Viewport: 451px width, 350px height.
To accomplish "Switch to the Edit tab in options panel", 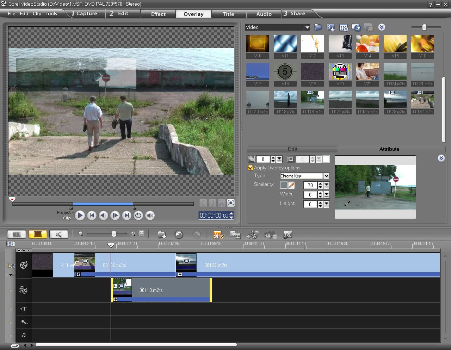I will point(292,149).
